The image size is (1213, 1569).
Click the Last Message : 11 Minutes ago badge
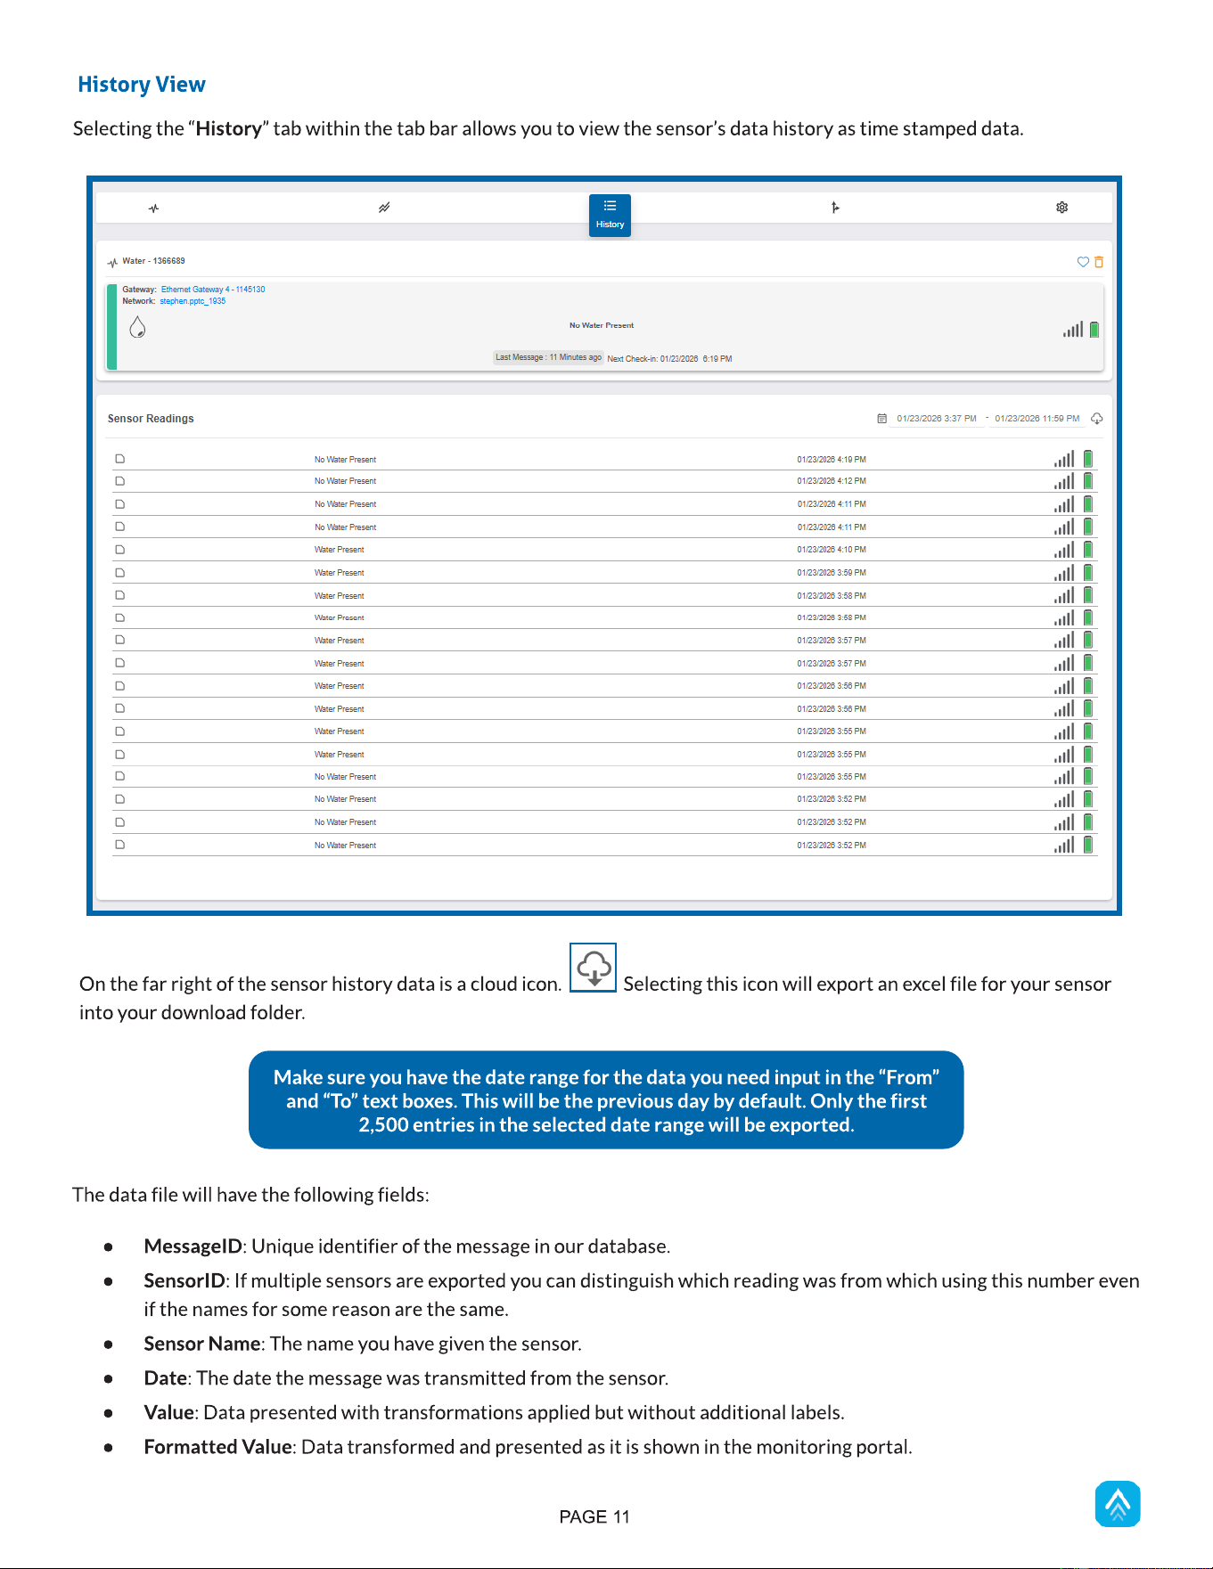point(549,357)
